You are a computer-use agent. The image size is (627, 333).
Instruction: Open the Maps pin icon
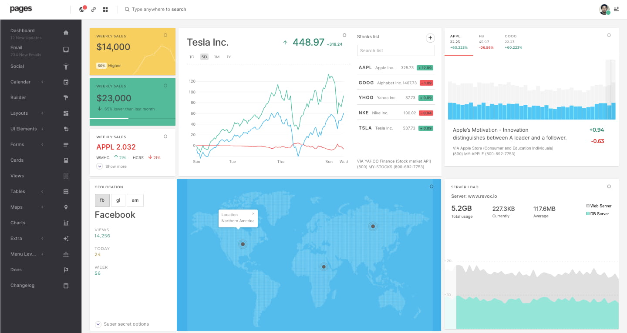coord(65,207)
